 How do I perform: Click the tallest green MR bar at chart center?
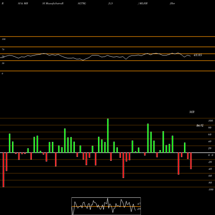(108, 135)
